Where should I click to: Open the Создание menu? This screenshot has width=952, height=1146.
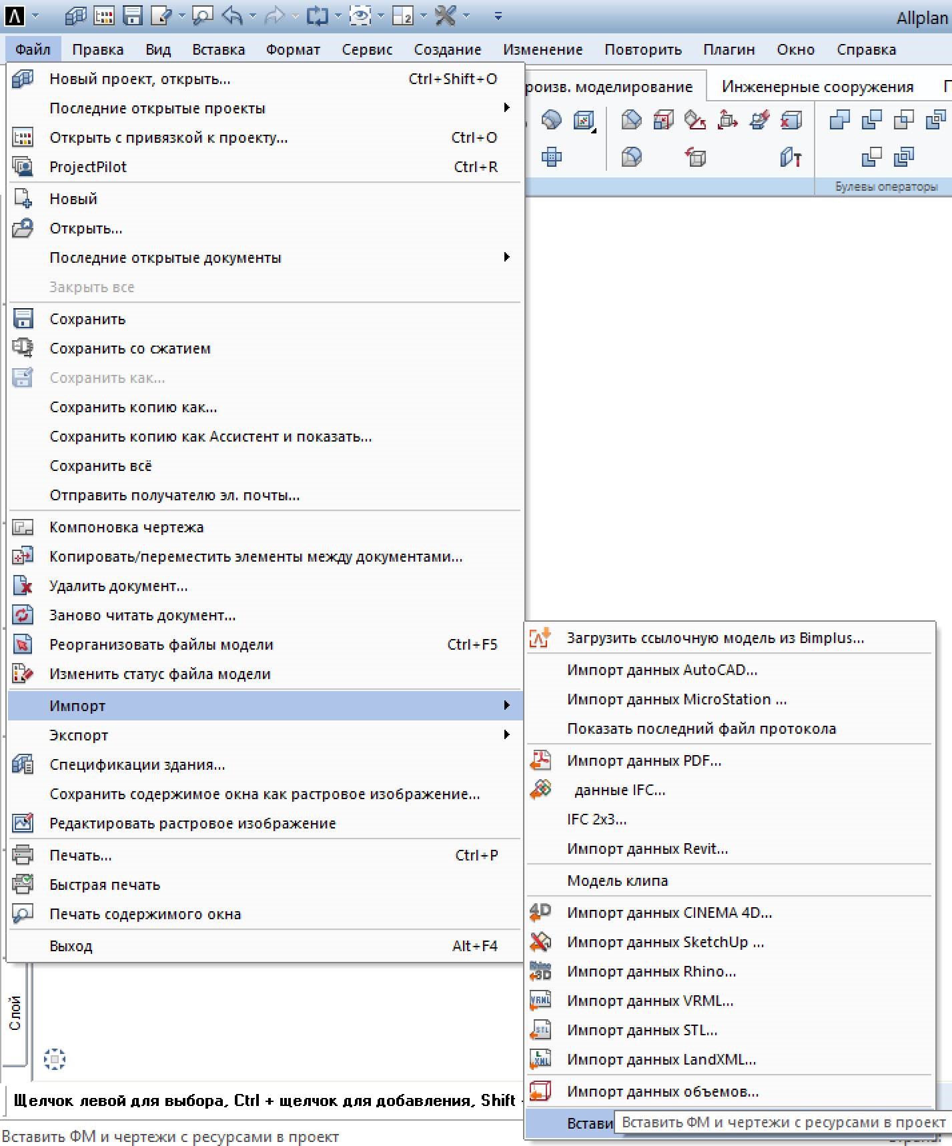[448, 49]
